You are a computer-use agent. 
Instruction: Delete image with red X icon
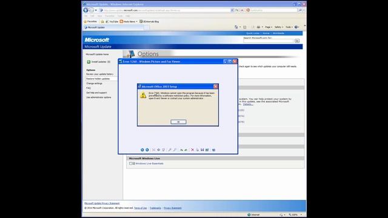[x=193, y=150]
